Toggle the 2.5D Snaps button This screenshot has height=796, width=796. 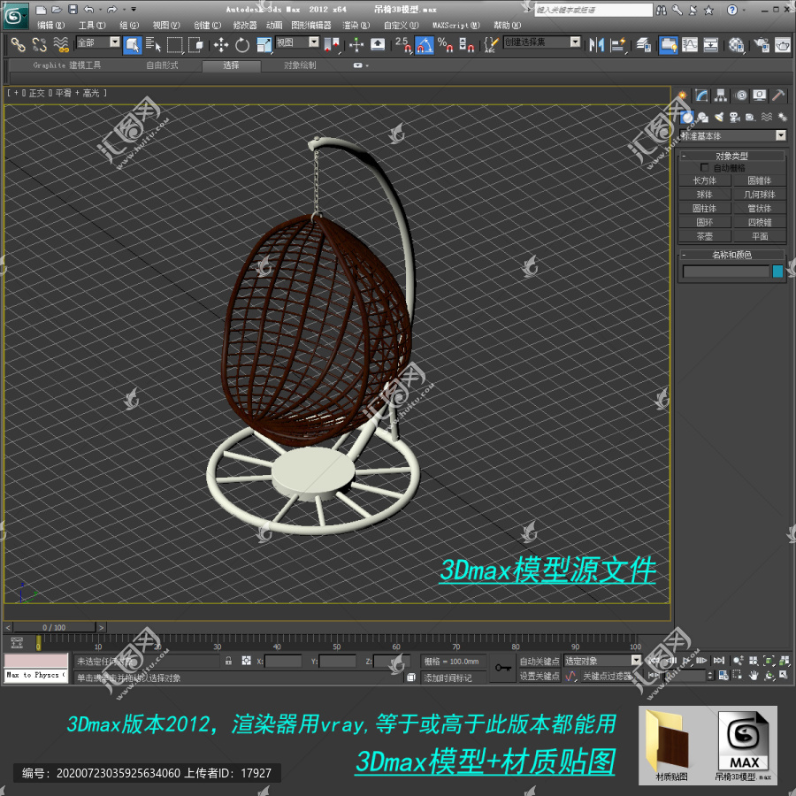click(402, 45)
